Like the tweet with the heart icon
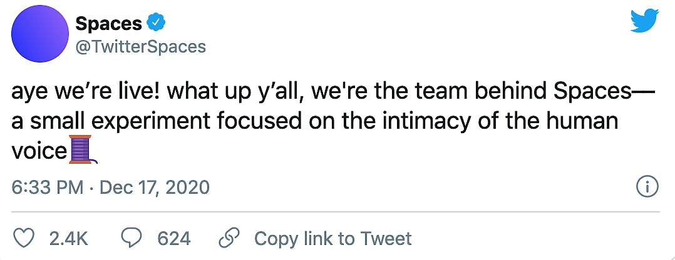The height and width of the screenshot is (260, 675). coord(23,238)
